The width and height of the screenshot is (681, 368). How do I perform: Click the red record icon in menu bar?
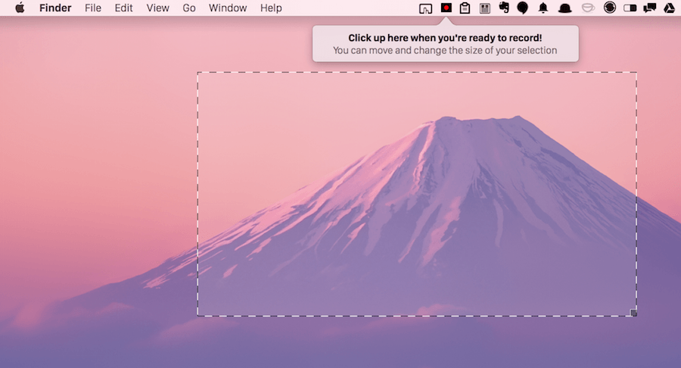point(446,8)
